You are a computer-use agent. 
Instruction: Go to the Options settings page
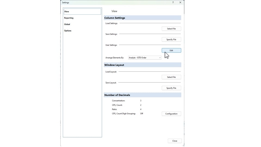coord(68,31)
